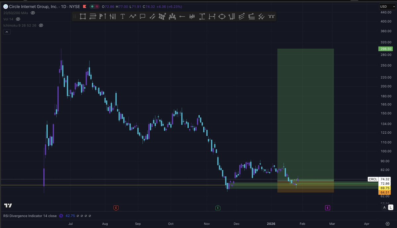
Task: Select the Cyclic Lines arc tool
Action: click(272, 17)
